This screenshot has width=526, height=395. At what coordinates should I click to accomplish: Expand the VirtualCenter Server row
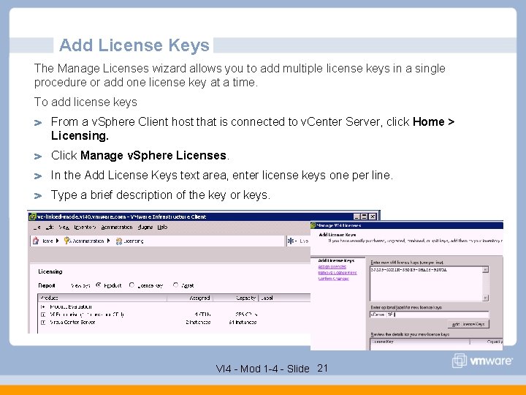coord(43,323)
